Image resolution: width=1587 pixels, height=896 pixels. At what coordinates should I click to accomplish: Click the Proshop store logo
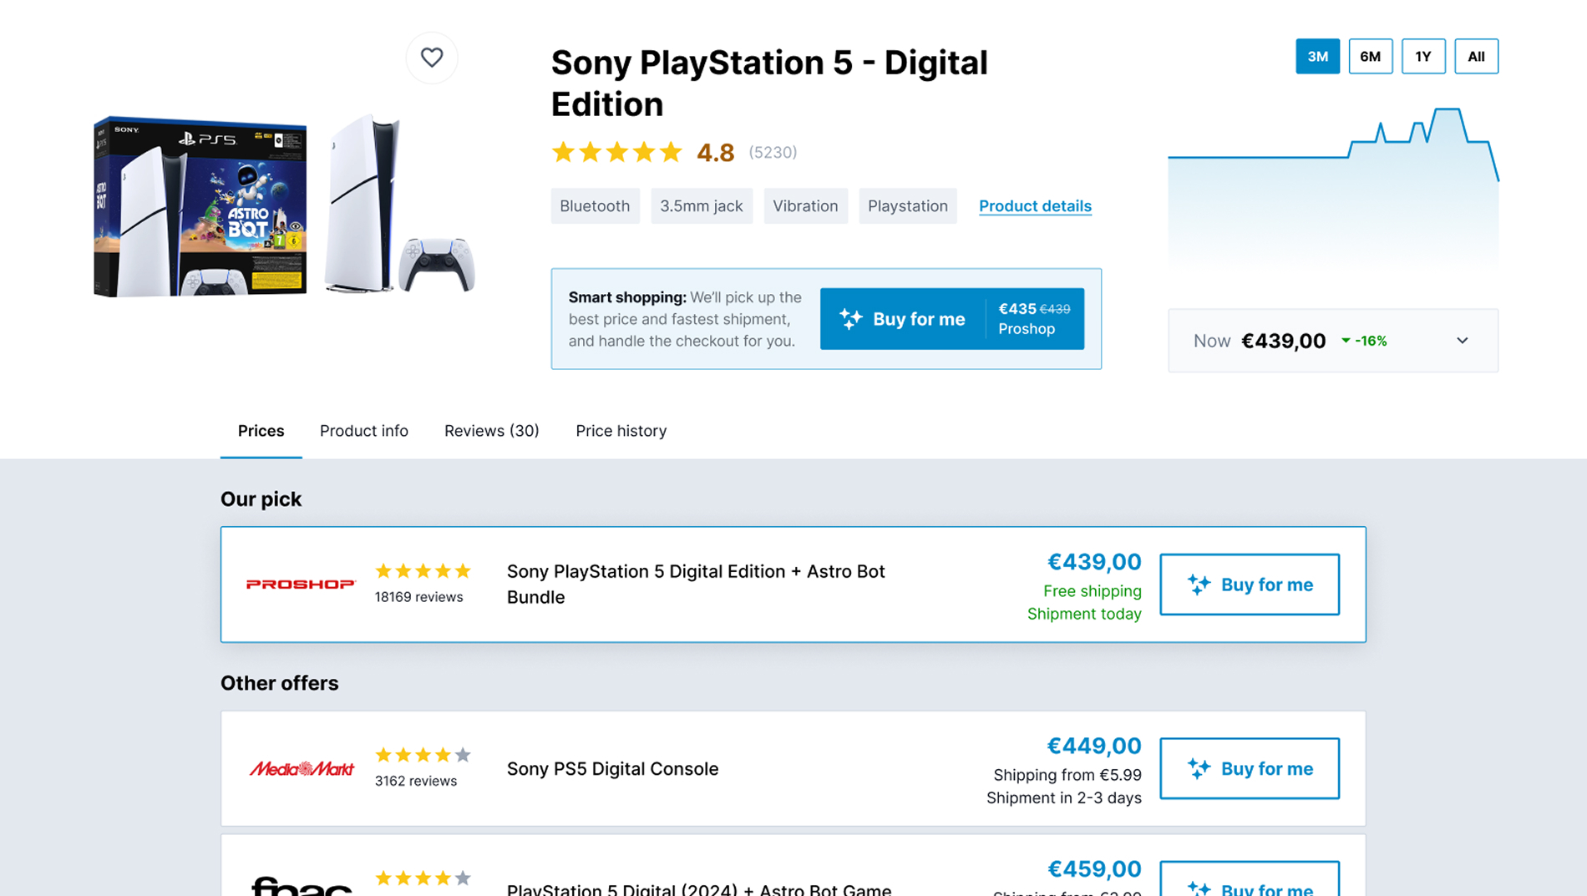pos(301,585)
